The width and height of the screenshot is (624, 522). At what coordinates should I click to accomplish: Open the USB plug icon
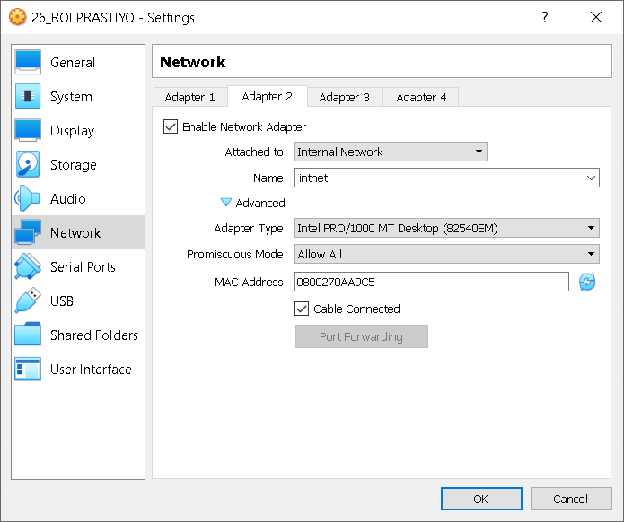(28, 300)
